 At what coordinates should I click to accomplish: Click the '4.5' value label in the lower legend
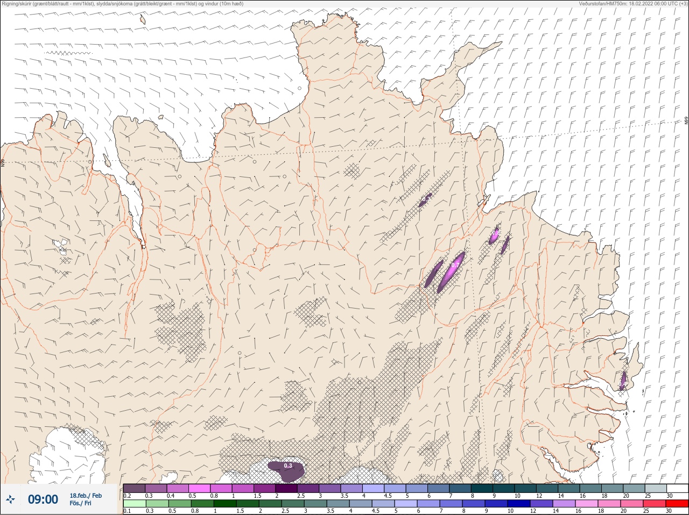point(376,511)
